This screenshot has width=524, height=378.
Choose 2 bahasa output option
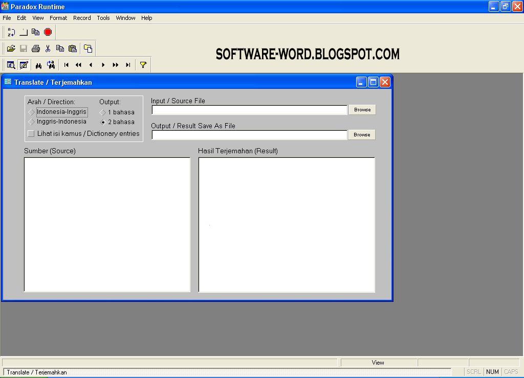pos(117,122)
